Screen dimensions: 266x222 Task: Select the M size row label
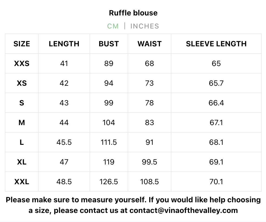click(x=22, y=122)
